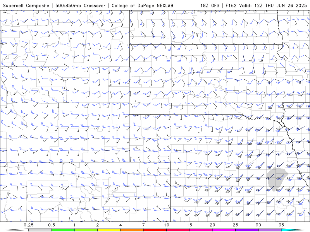Click the legend value 2
The height and width of the screenshot is (232, 310).
click(98, 225)
